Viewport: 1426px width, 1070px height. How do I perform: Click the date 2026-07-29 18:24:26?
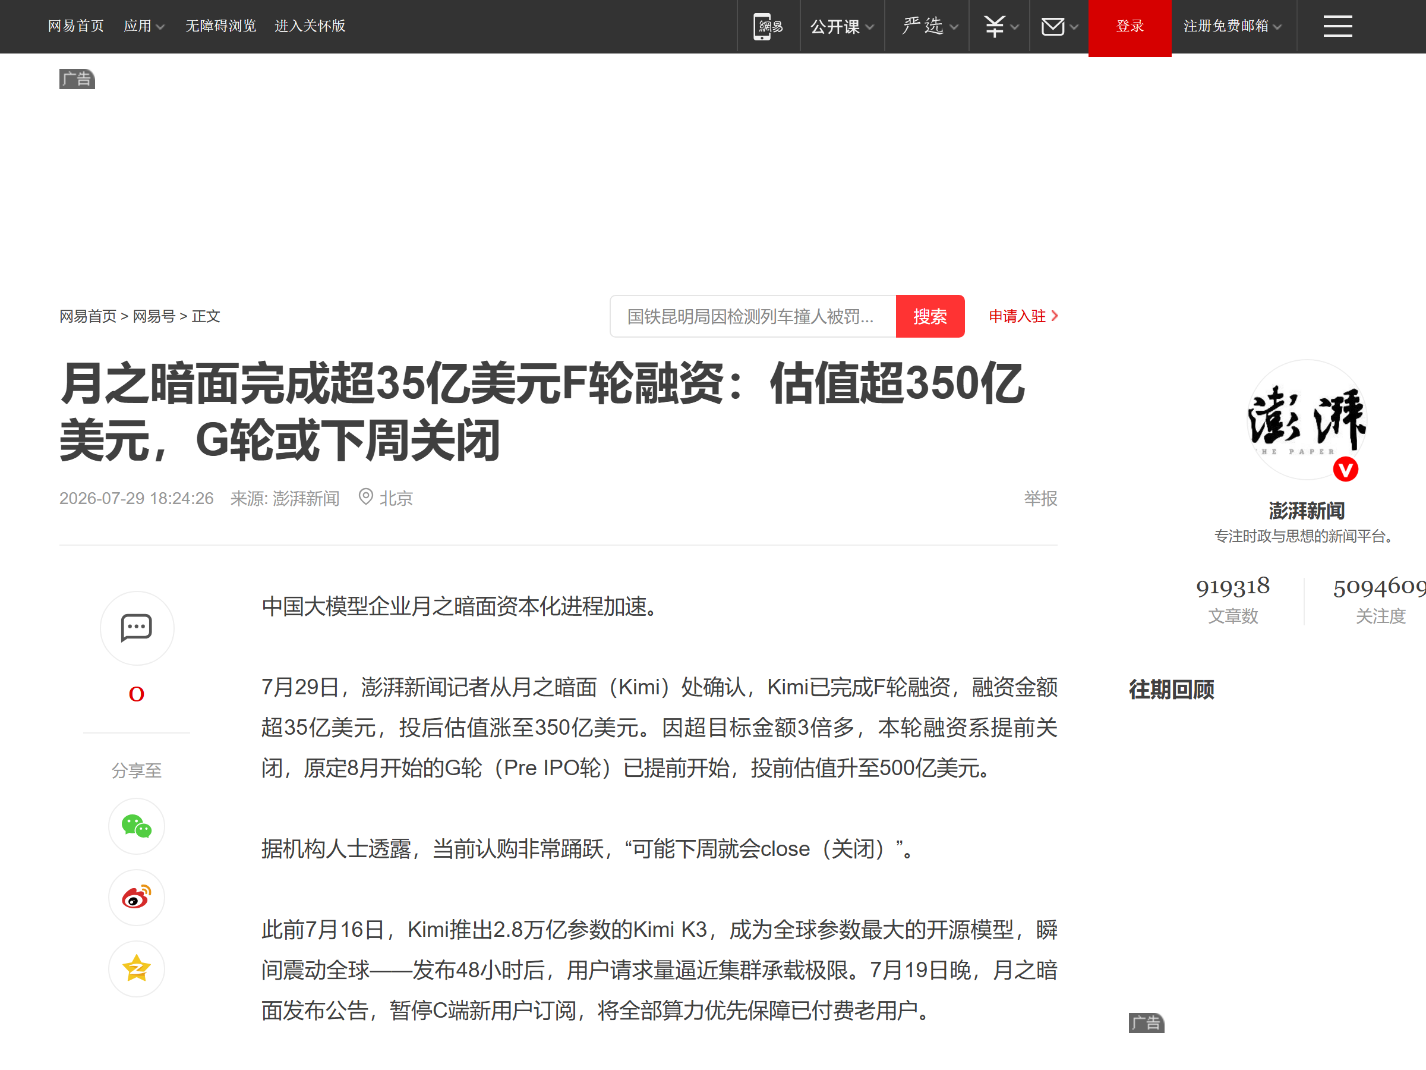click(137, 498)
